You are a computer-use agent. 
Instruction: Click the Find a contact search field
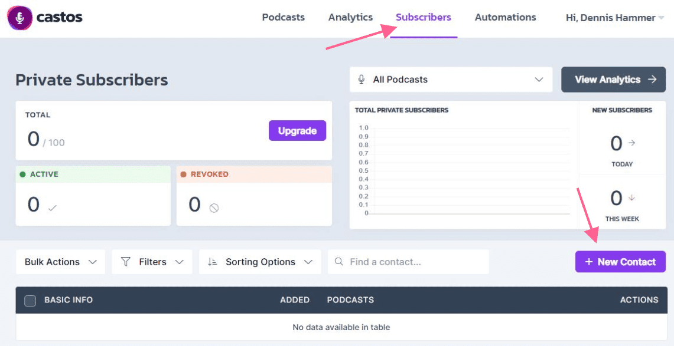pos(408,262)
